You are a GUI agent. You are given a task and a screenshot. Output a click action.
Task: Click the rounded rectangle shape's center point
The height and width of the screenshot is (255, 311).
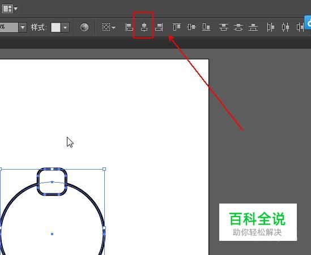coord(52,181)
